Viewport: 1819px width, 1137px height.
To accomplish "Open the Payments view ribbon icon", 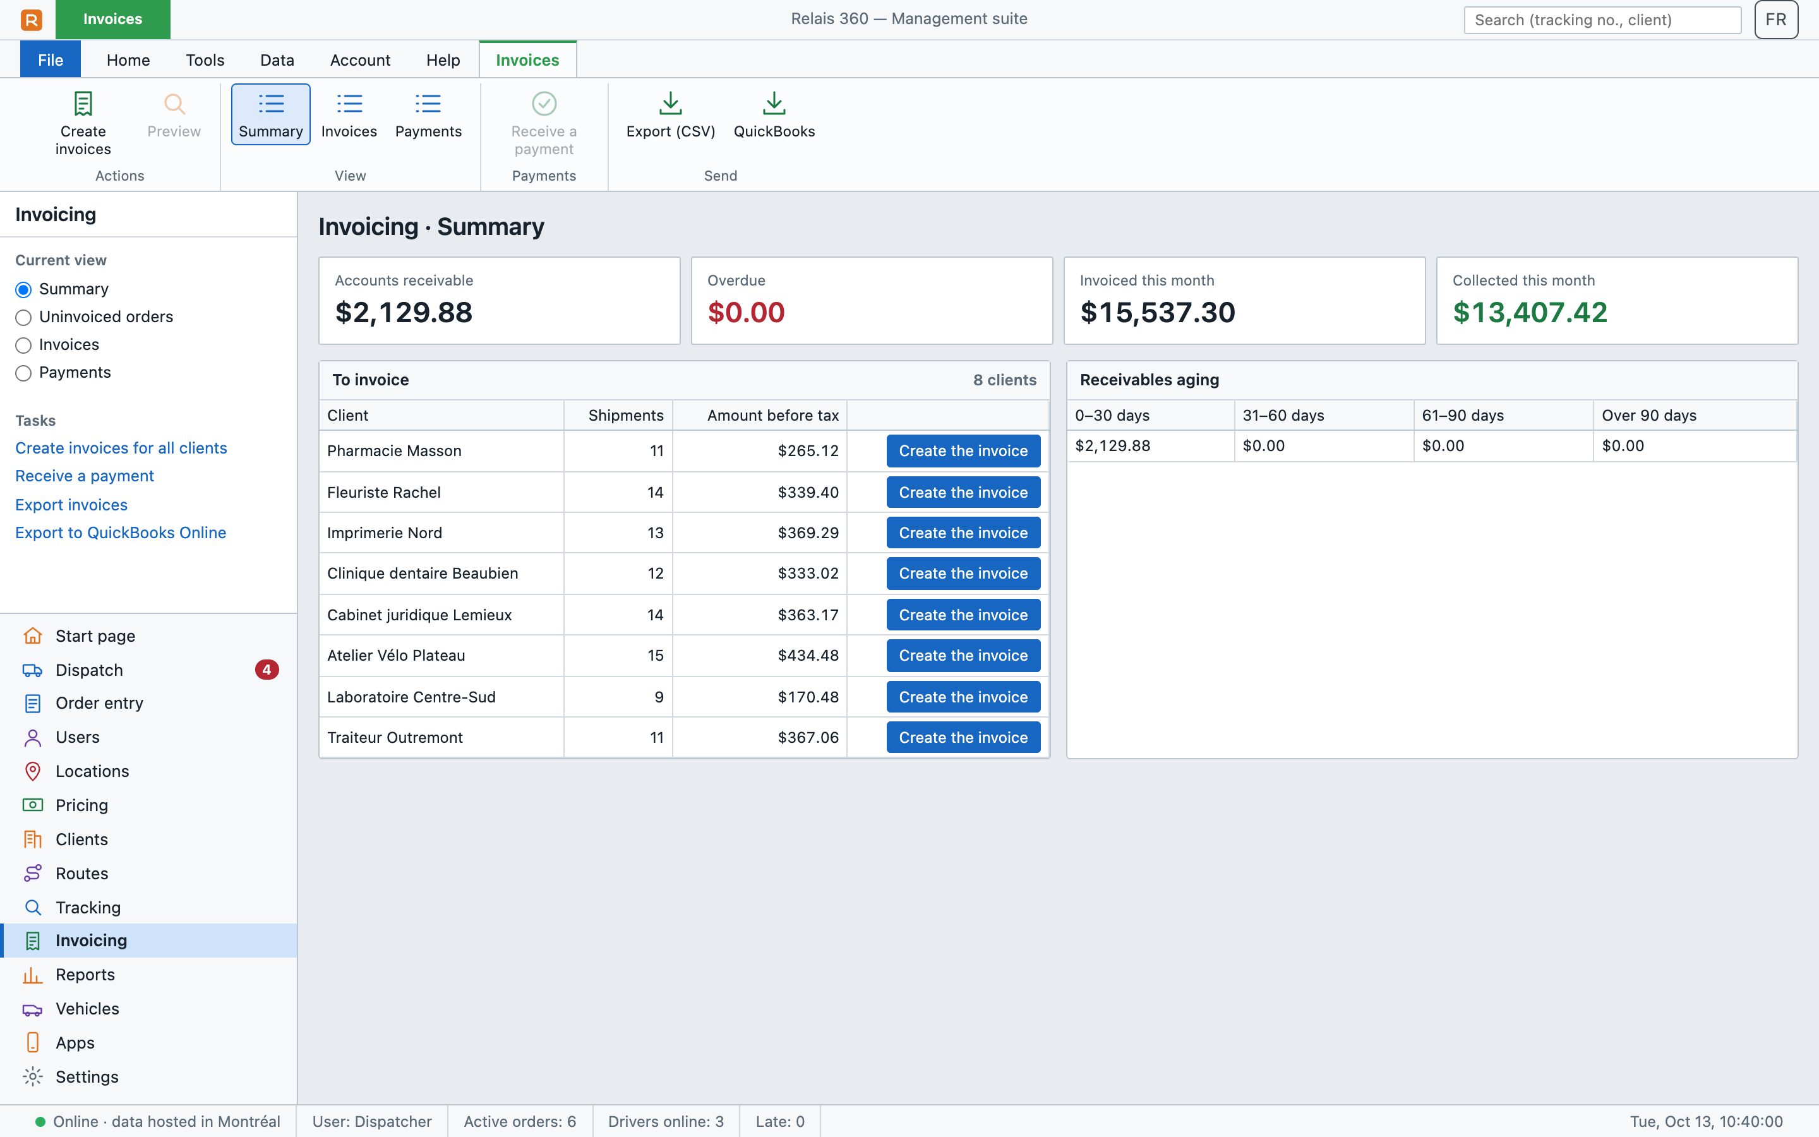I will (428, 114).
